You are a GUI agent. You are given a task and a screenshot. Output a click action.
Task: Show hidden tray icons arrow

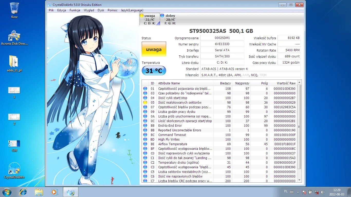click(298, 192)
